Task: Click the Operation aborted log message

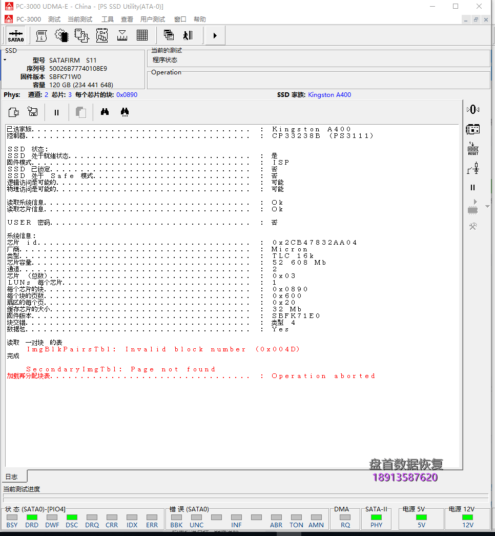Action: pos(323,375)
